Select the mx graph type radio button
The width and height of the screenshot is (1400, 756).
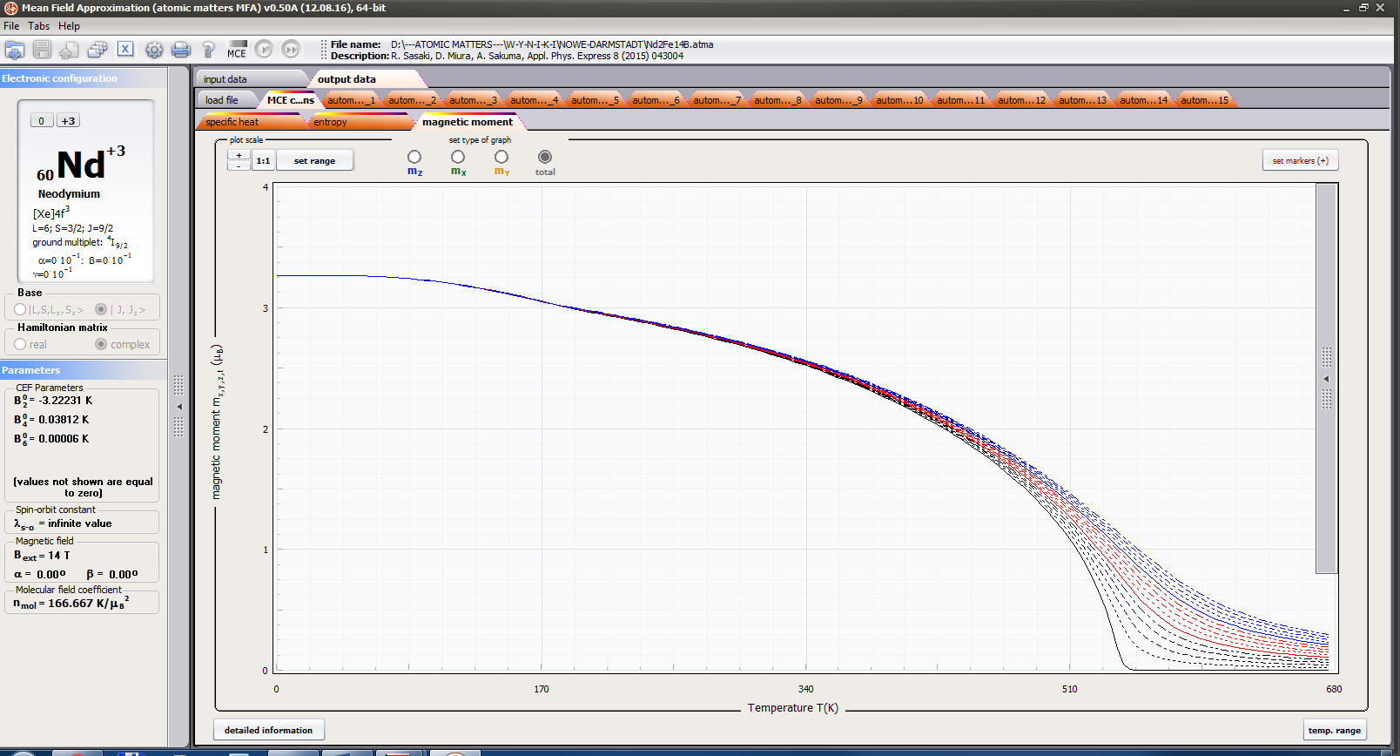click(458, 157)
